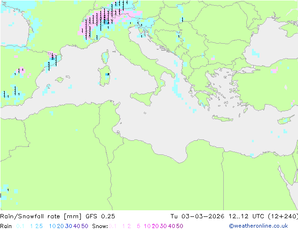Choose the Snow 20 legend value

[x=155, y=226]
